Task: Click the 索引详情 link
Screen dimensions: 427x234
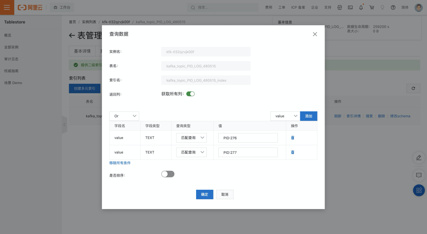Action: pos(353,116)
